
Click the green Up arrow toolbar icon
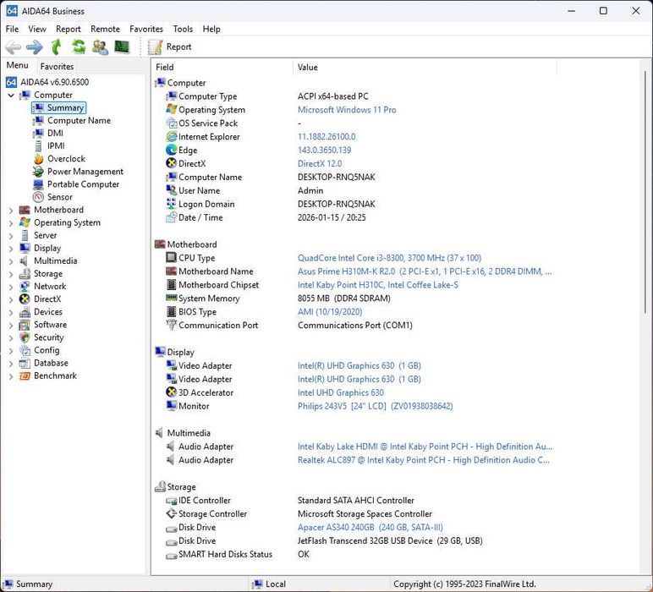(56, 47)
